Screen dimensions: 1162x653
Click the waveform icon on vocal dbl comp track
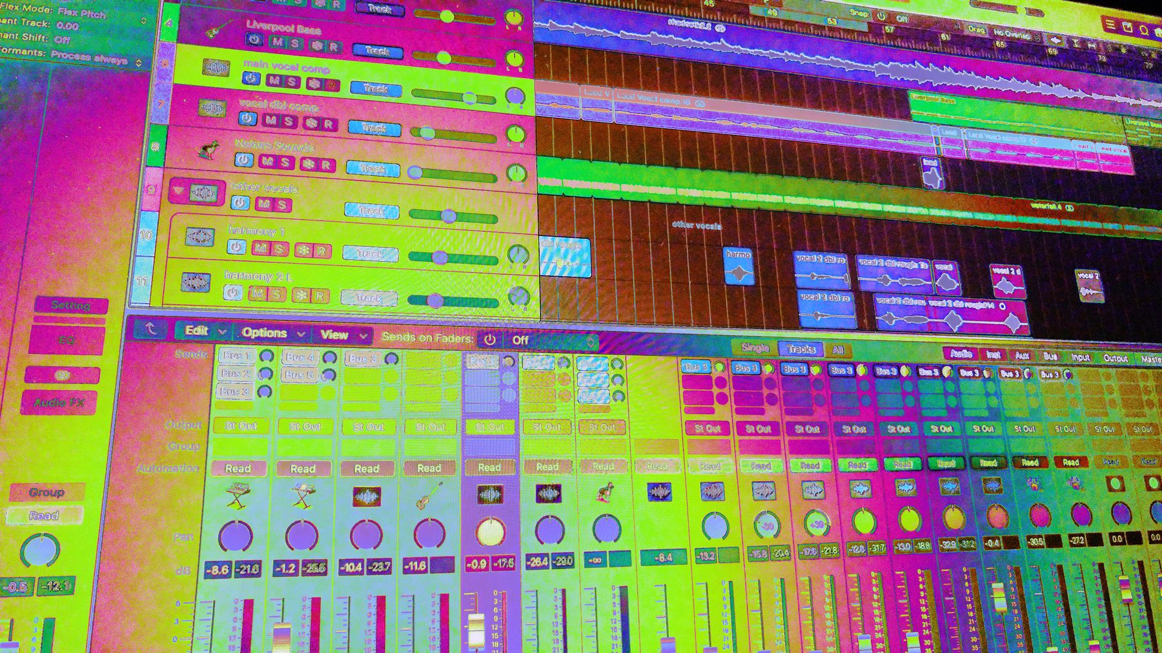(212, 107)
